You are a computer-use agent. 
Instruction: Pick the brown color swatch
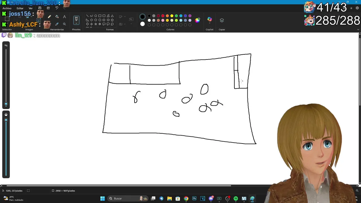tap(158, 20)
